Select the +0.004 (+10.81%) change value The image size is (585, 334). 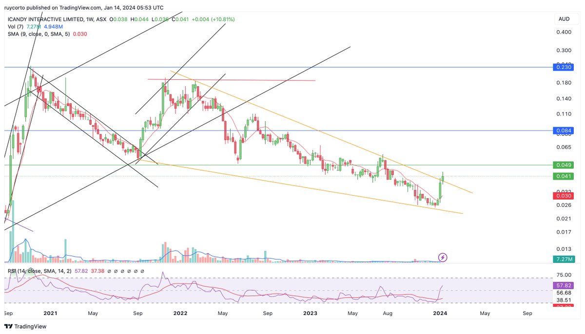tap(214, 19)
